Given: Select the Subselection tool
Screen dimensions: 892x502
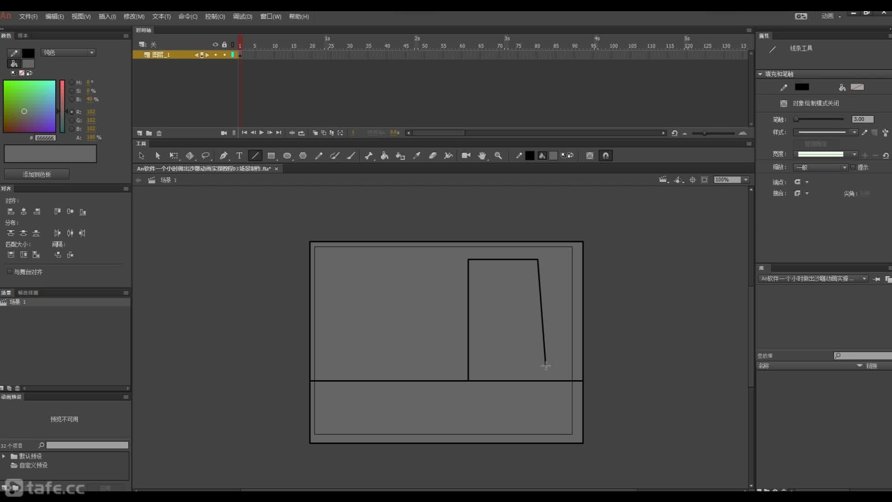Looking at the screenshot, I should [157, 156].
